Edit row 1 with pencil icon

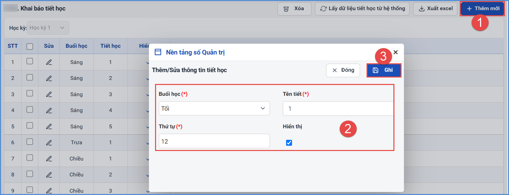click(x=49, y=62)
